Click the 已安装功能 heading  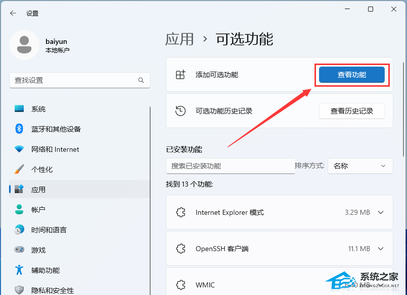point(184,149)
